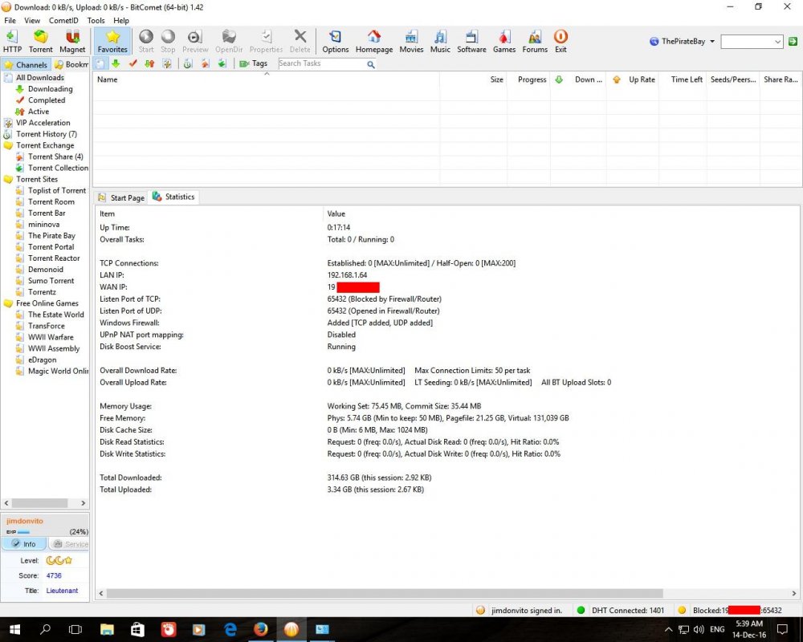The image size is (803, 642).
Task: Open the File menu
Action: pyautogui.click(x=10, y=21)
